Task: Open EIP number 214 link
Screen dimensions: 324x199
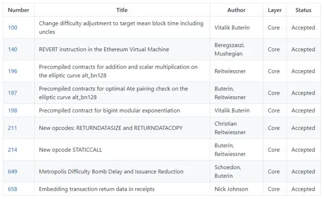Action: [13, 150]
